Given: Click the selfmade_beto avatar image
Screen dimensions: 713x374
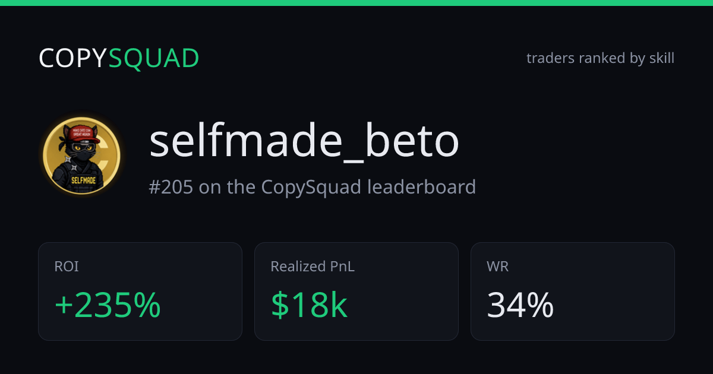Looking at the screenshot, I should 82,156.
